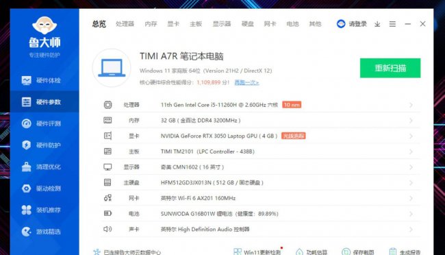This screenshot has width=445, height=255.
Task: Switch to the 硬盘 tab
Action: [247, 24]
